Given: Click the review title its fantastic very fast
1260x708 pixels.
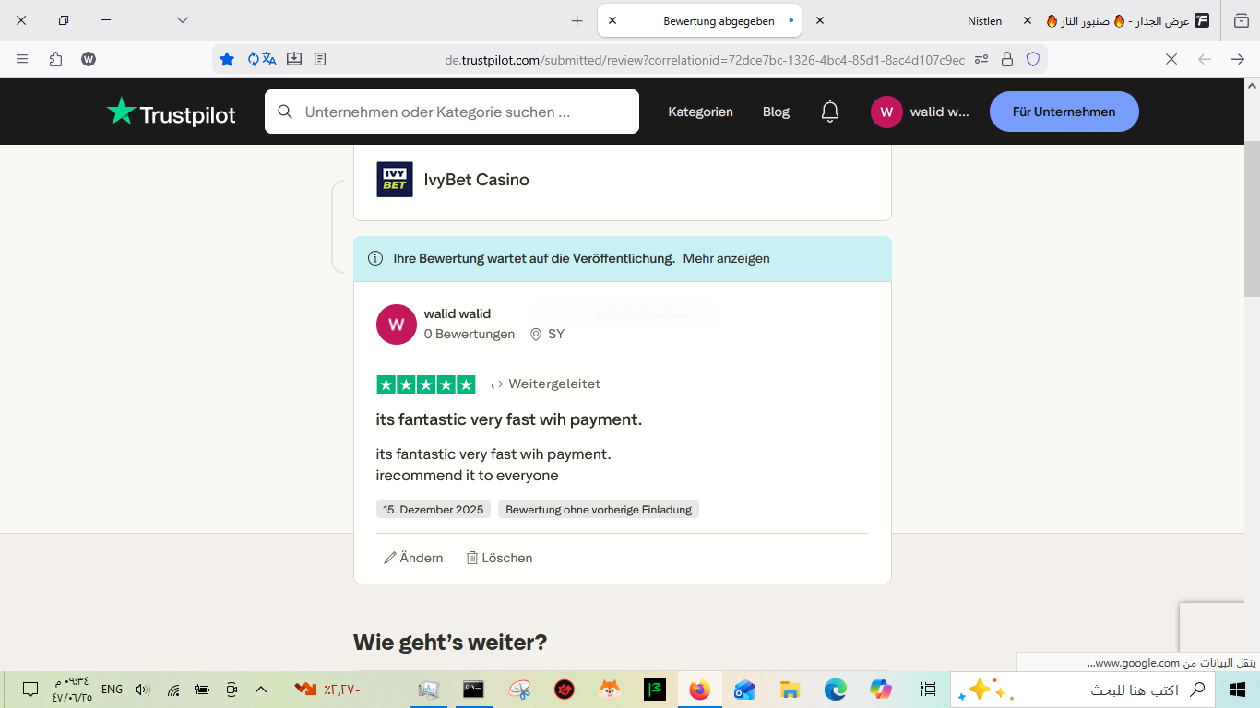Looking at the screenshot, I should (x=509, y=419).
